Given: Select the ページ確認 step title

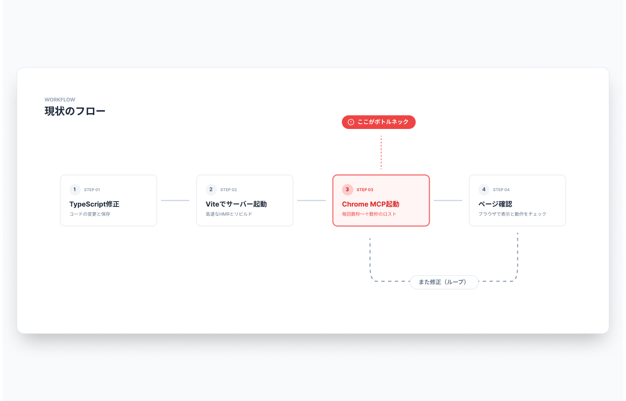Looking at the screenshot, I should pos(495,204).
